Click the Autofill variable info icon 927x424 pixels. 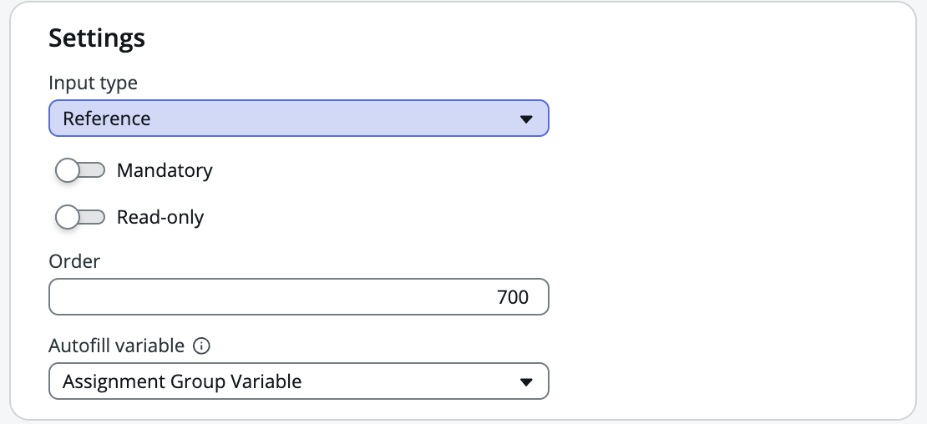coord(200,346)
